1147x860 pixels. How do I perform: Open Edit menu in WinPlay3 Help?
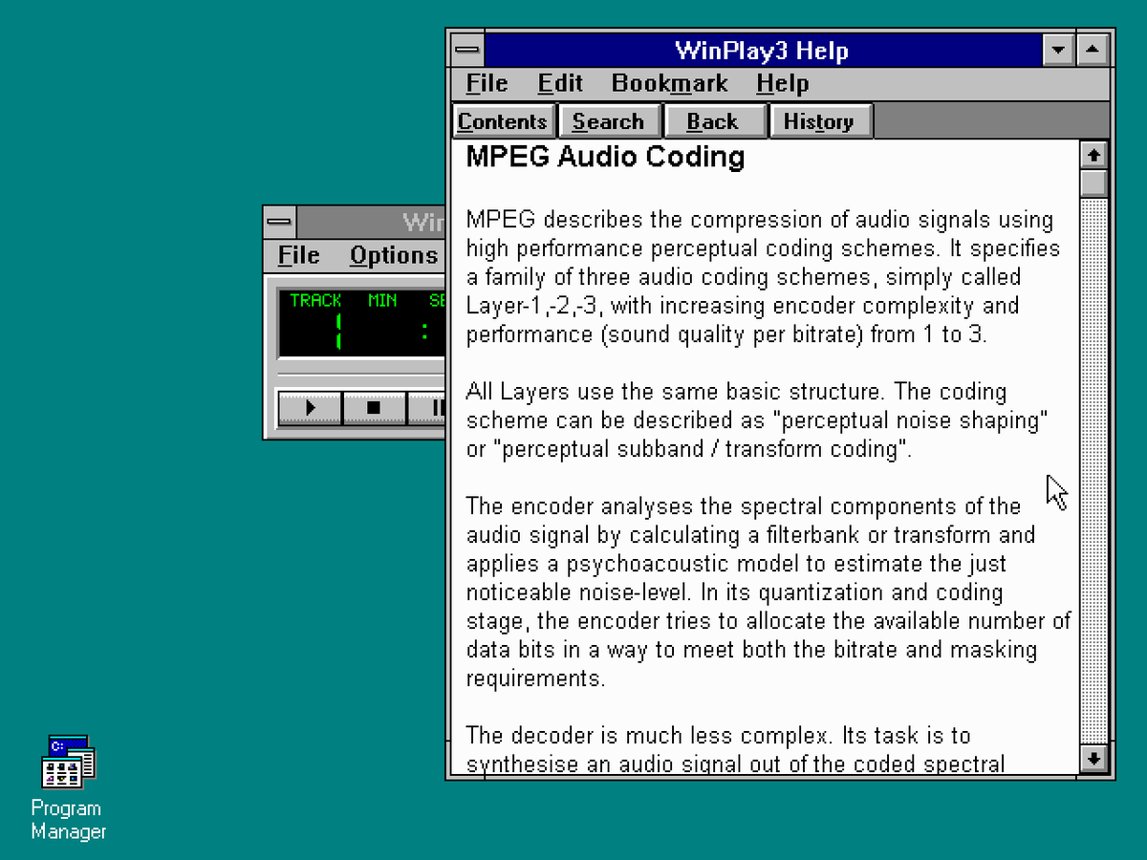click(560, 83)
